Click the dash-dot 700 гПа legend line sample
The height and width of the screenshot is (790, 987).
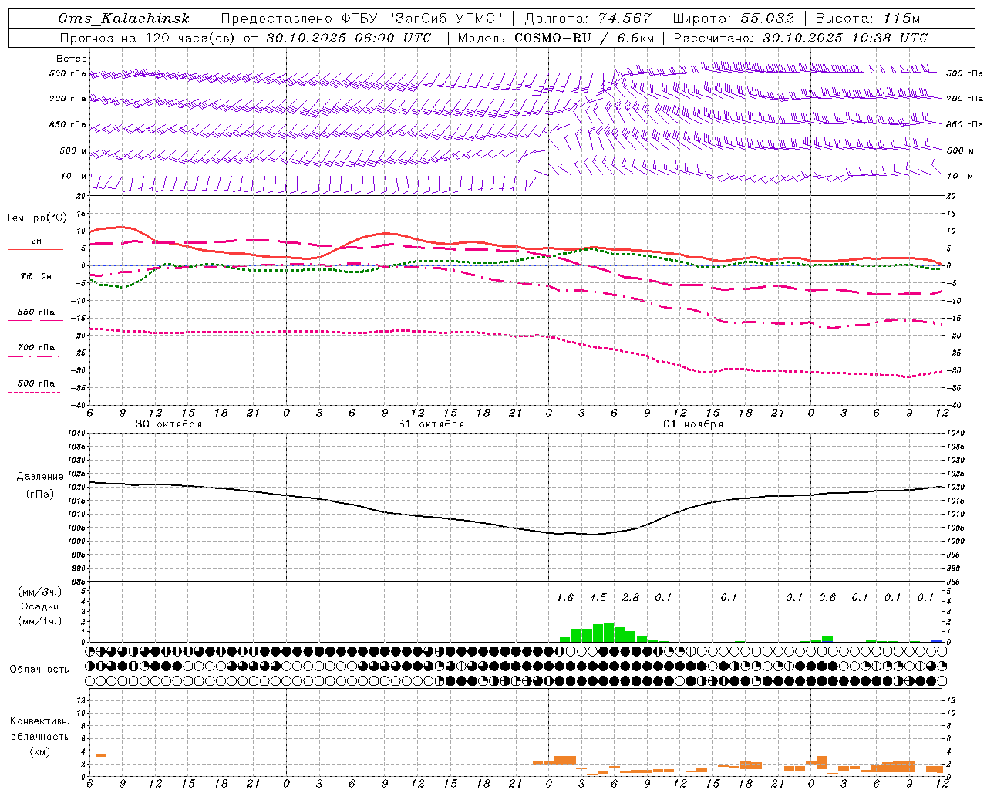click(x=34, y=356)
